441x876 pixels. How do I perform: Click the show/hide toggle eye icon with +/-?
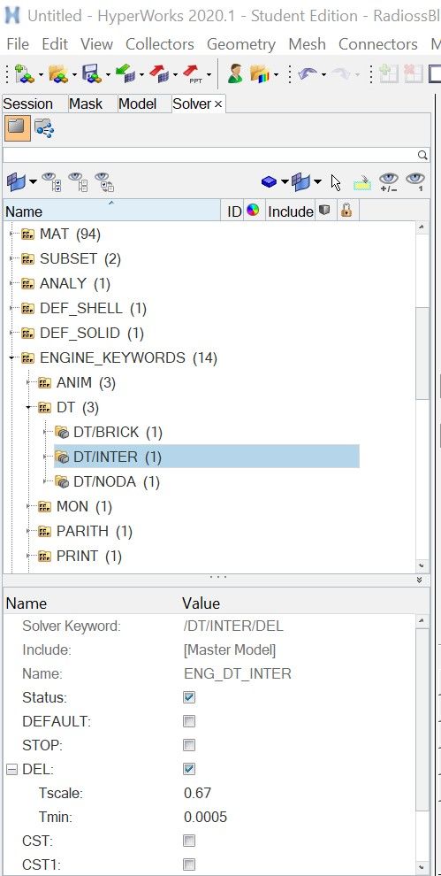388,181
